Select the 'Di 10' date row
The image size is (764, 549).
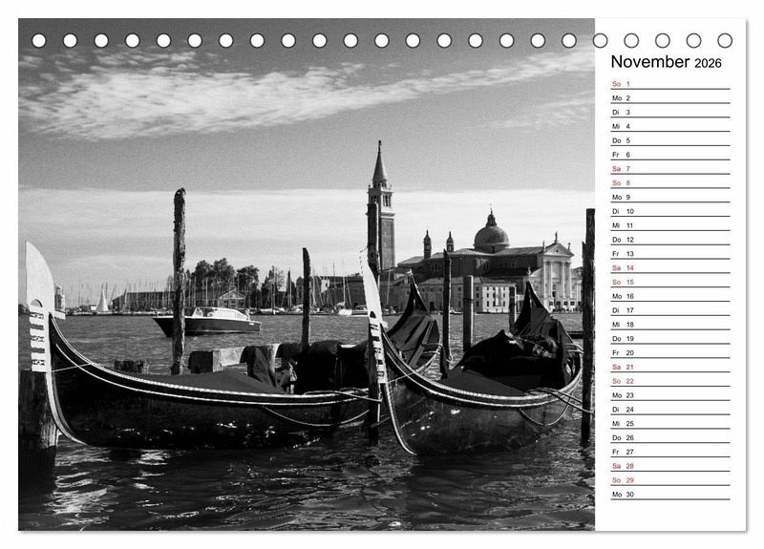tap(670, 211)
